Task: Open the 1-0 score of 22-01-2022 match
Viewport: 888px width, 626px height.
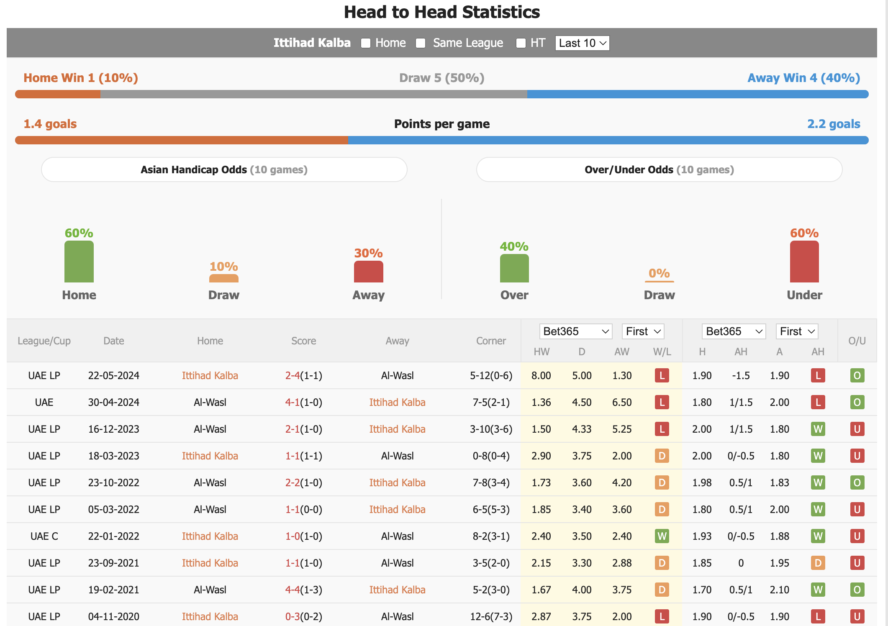Action: pyautogui.click(x=293, y=536)
